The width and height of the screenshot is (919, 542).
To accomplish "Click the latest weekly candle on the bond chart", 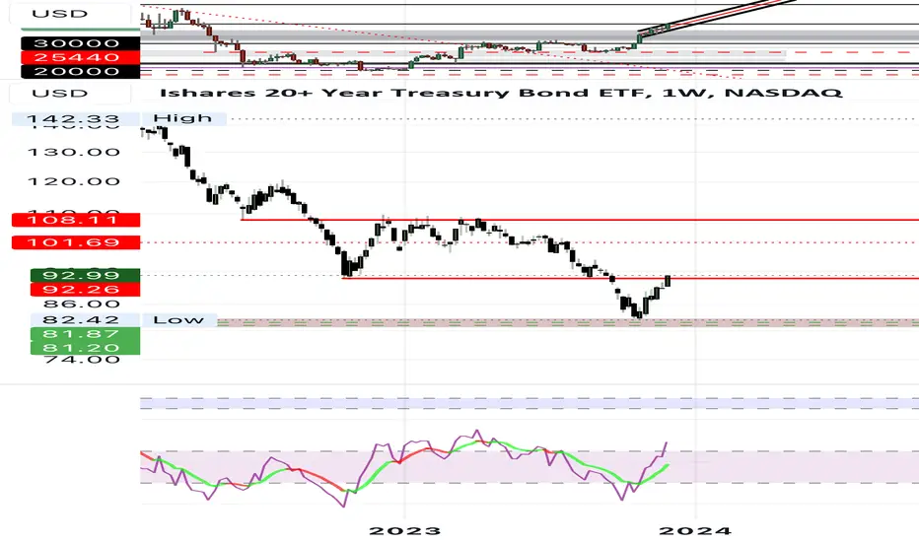I will [668, 281].
